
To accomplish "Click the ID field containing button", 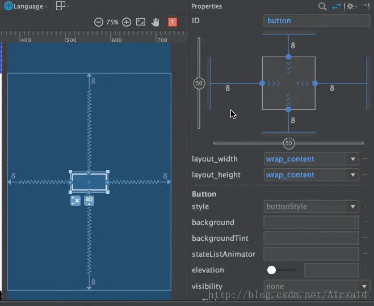I will (x=317, y=21).
